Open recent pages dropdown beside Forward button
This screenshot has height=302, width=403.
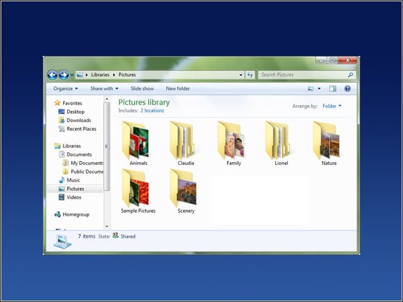point(72,75)
